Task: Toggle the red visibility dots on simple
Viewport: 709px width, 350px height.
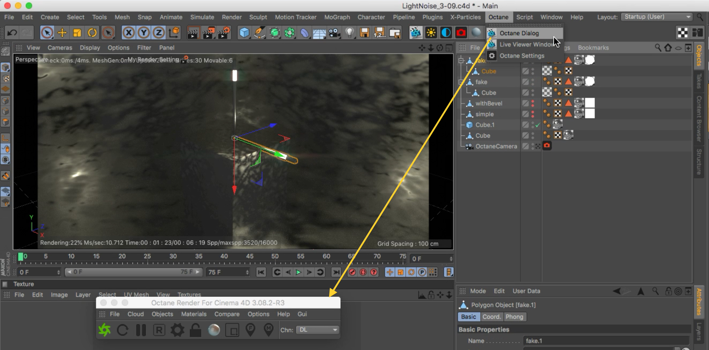Action: point(533,114)
